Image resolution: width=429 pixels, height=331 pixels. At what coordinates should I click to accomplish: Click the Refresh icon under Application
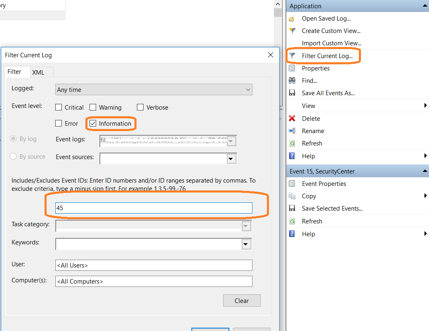click(x=291, y=143)
